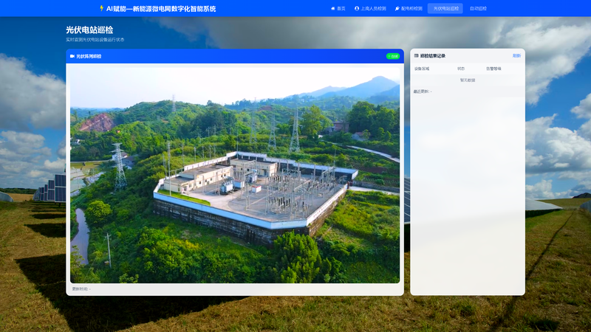Click the 暂无数据 empty table row

[468, 80]
